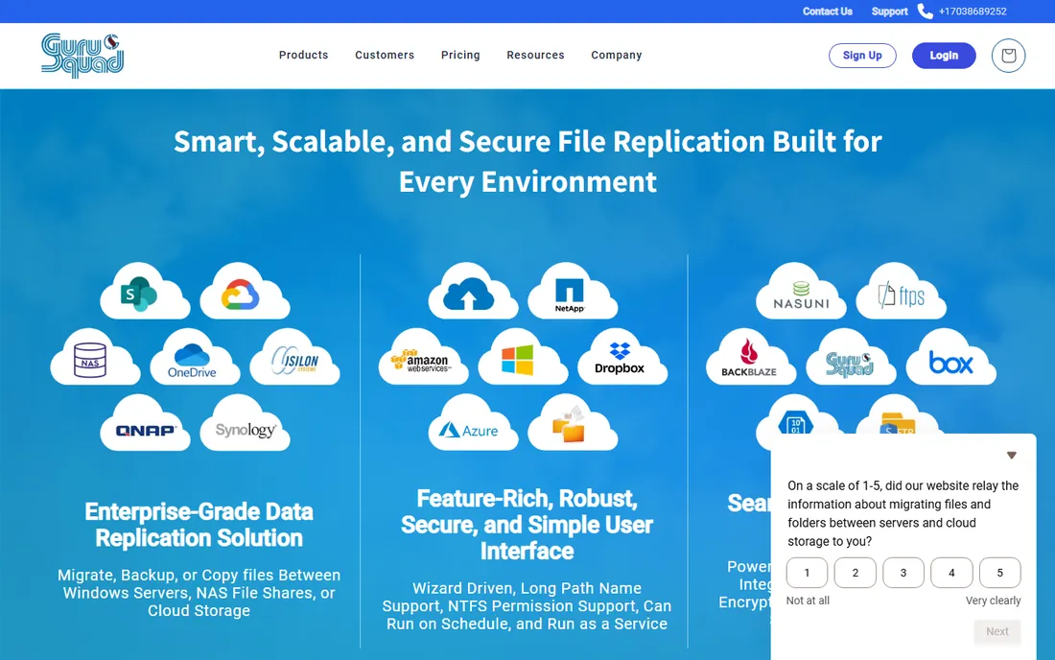Click the Nasuni cloud icon
The height and width of the screenshot is (660, 1055).
click(x=801, y=292)
